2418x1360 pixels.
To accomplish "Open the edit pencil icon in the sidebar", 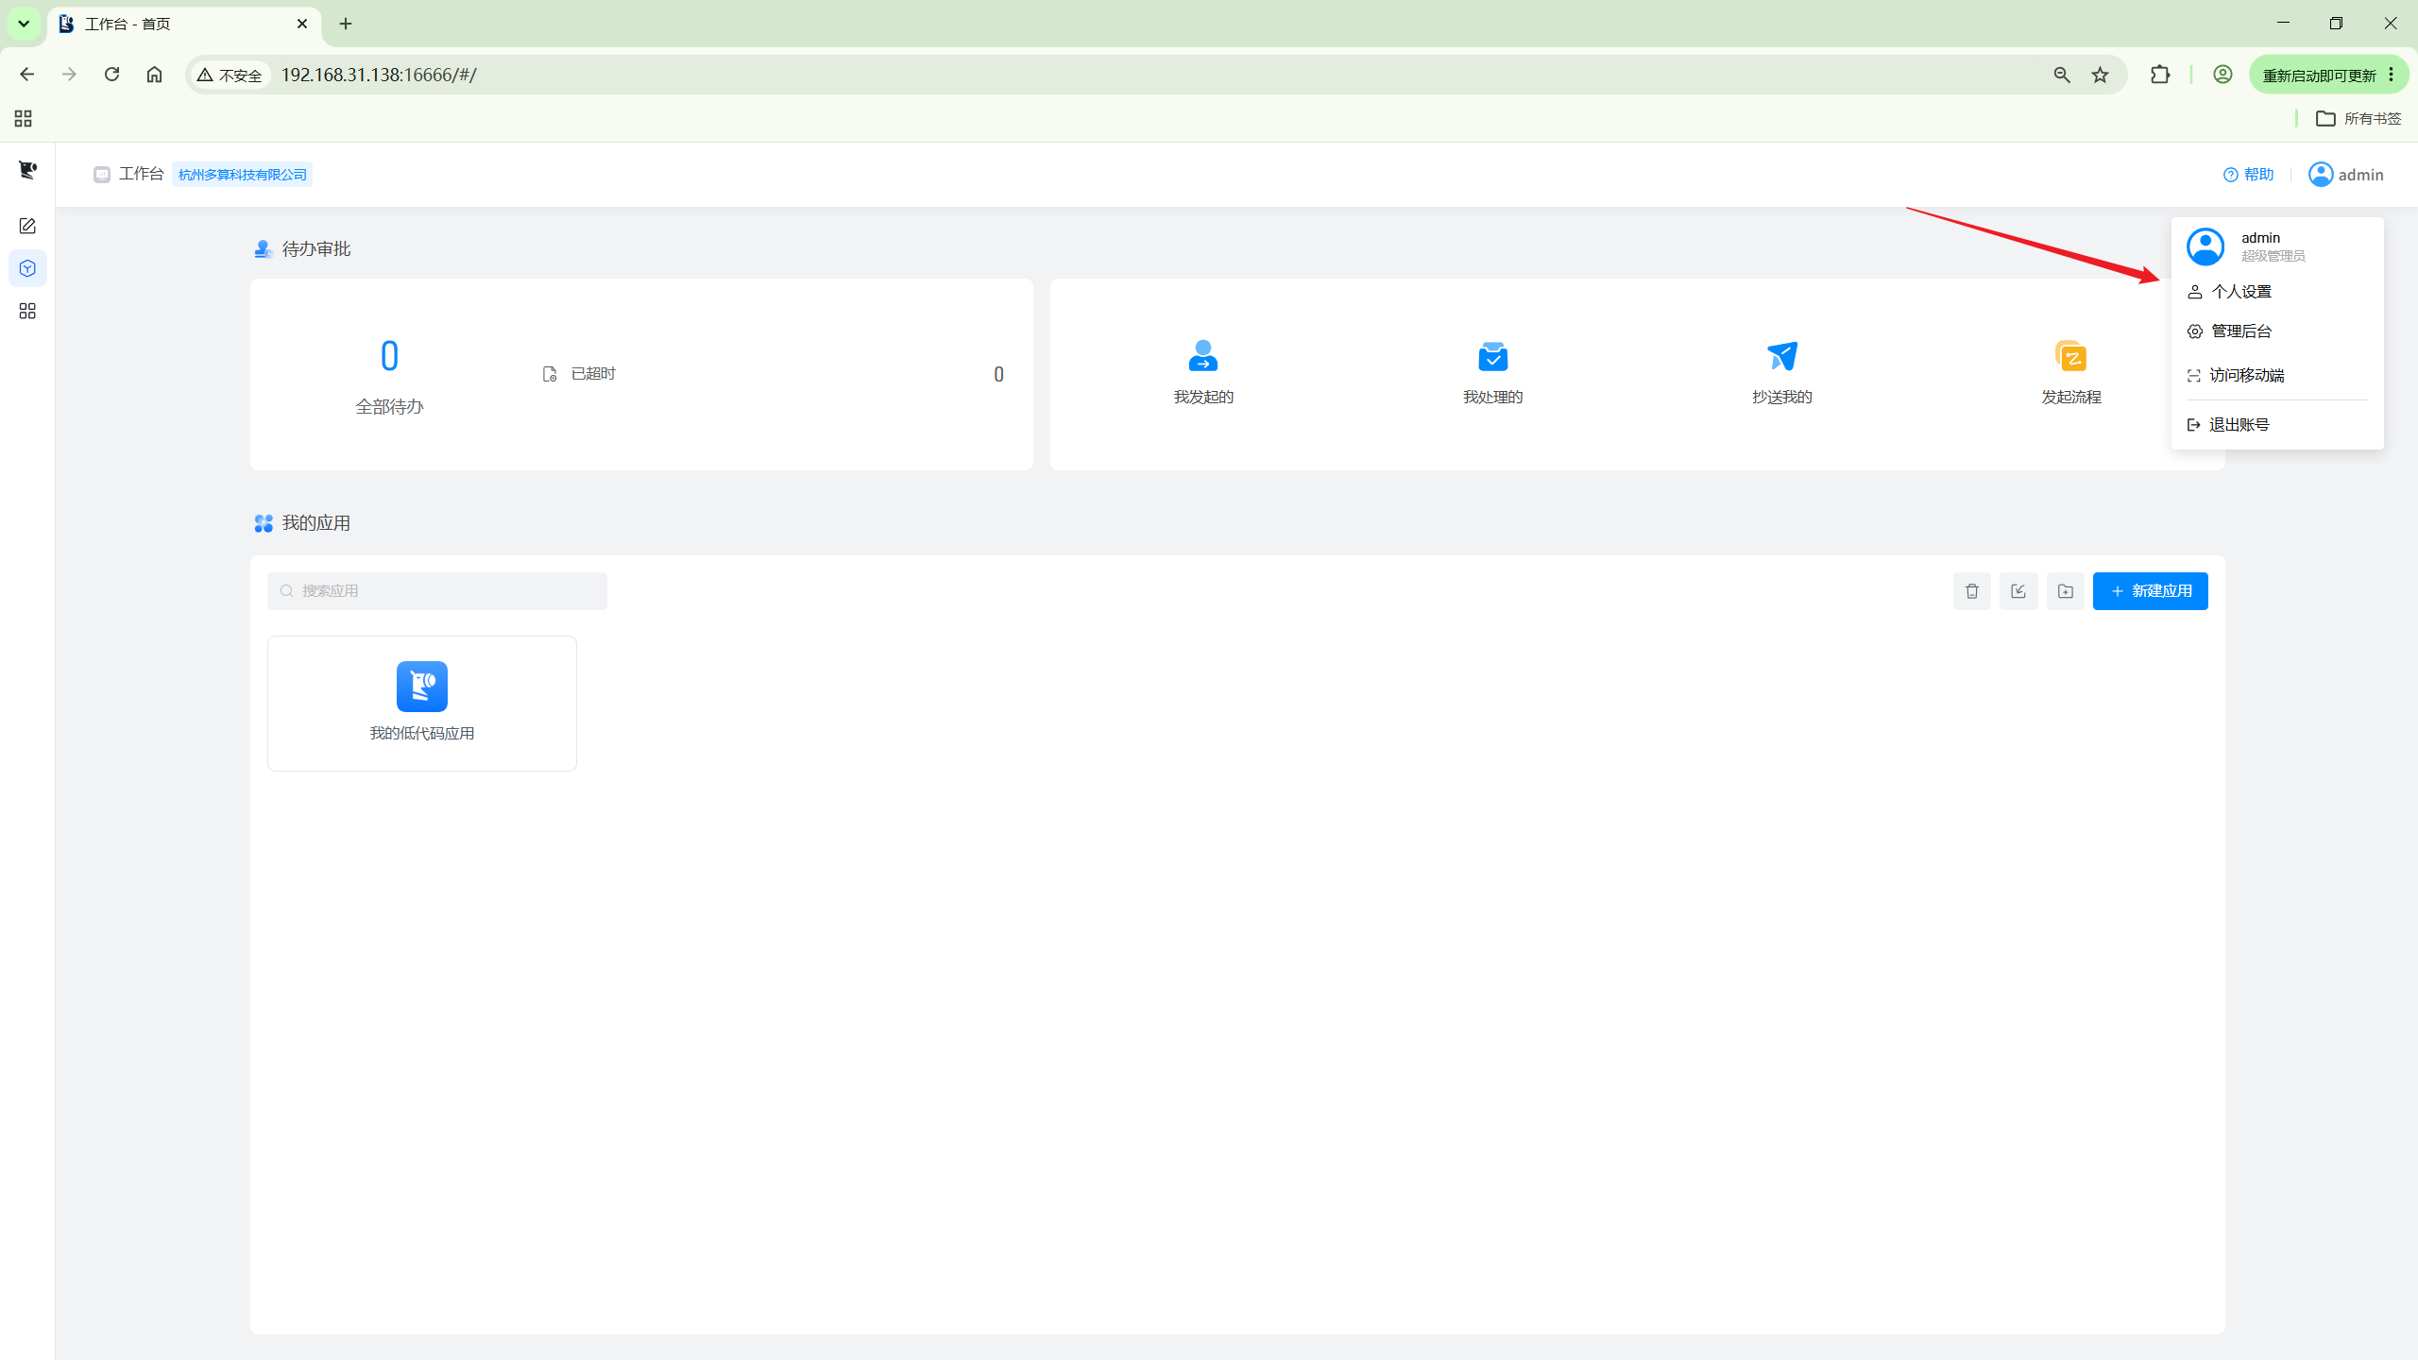I will 27,226.
